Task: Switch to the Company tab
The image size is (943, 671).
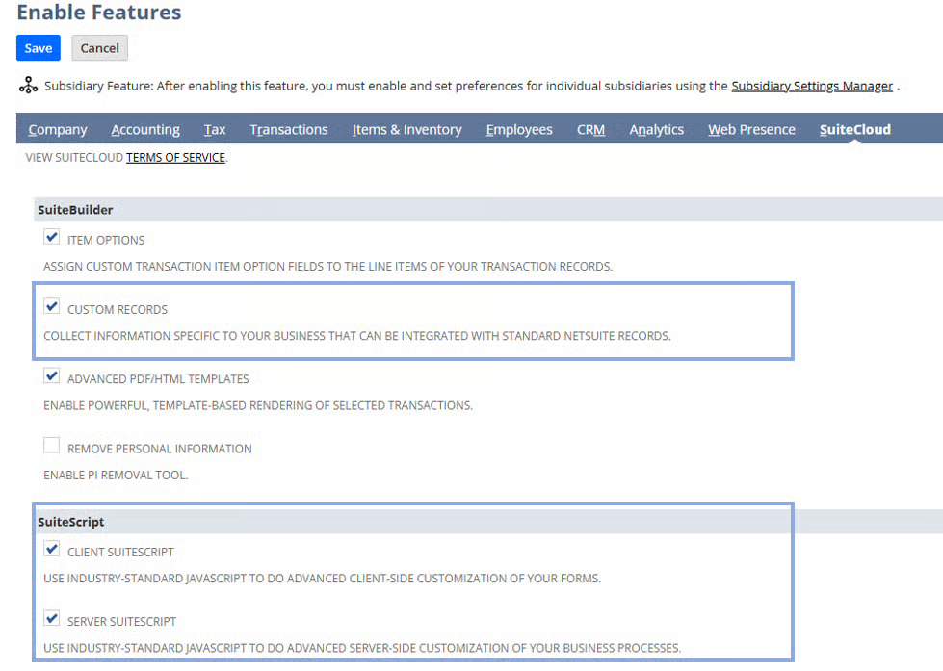Action: [58, 129]
